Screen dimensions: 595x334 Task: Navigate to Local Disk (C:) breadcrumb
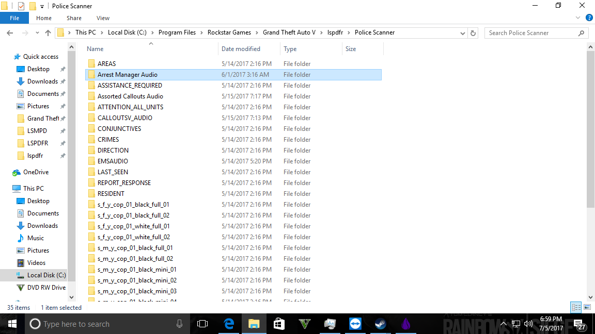pyautogui.click(x=127, y=32)
